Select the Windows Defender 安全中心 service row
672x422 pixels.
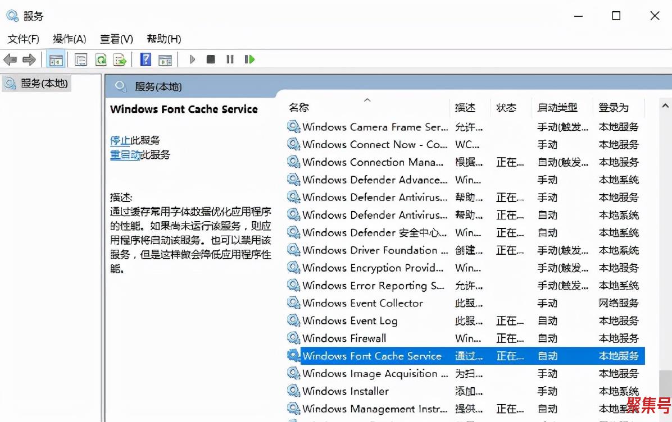pyautogui.click(x=465, y=232)
